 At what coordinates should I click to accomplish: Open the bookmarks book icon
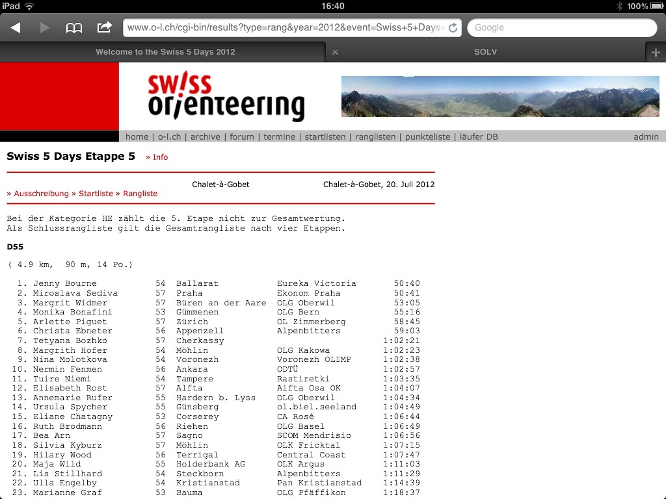pos(74,27)
